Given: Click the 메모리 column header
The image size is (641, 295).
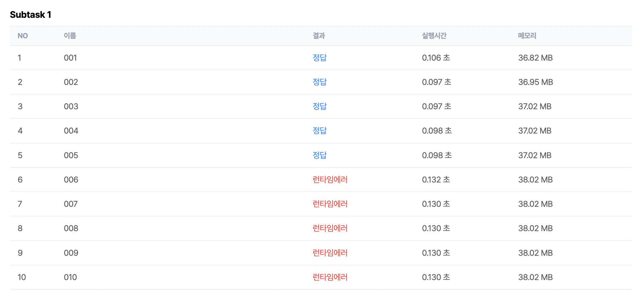Looking at the screenshot, I should [527, 36].
